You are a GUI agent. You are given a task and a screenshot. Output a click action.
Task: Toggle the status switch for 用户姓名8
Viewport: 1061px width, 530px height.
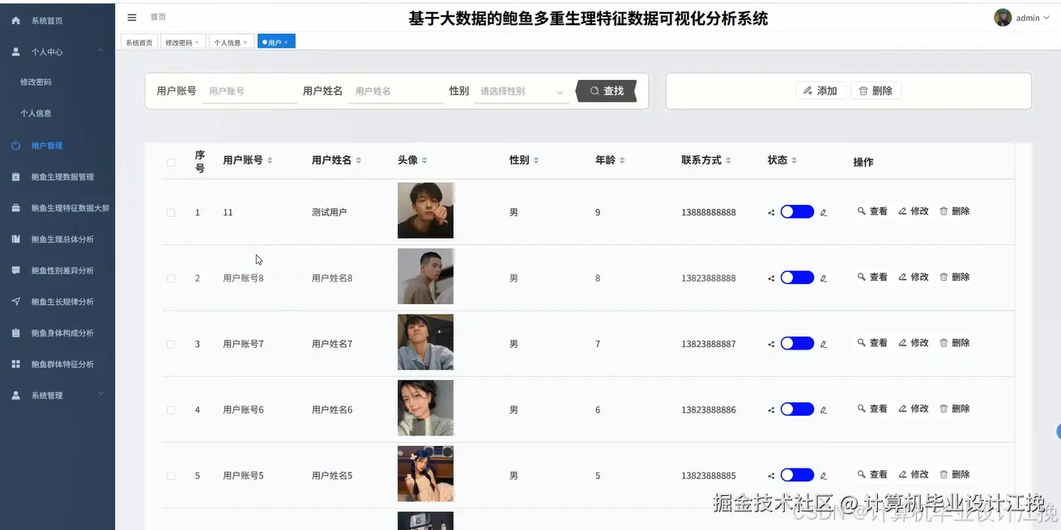click(797, 278)
